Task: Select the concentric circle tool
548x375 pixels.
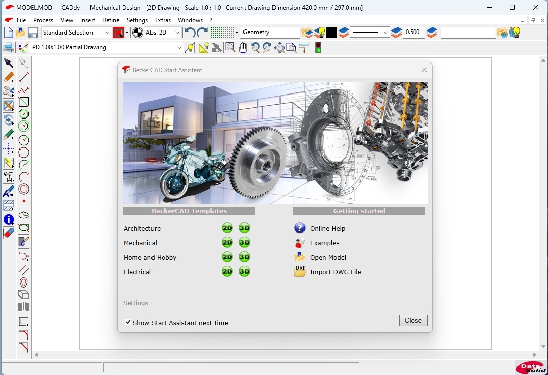Action: point(24,189)
